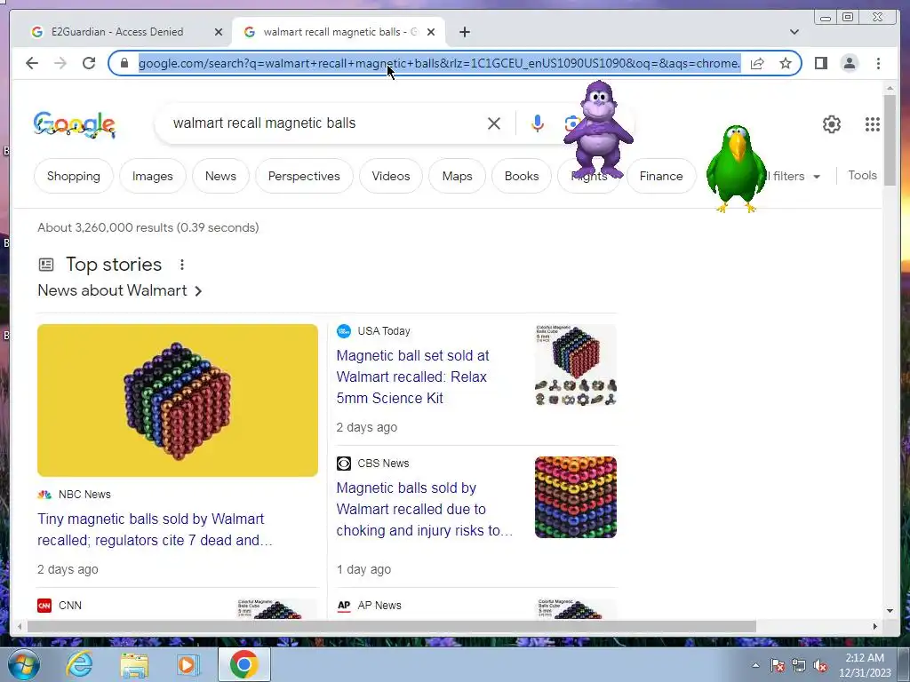The image size is (910, 682).
Task: Open NBC News magnetic cube image
Action: pos(178,400)
